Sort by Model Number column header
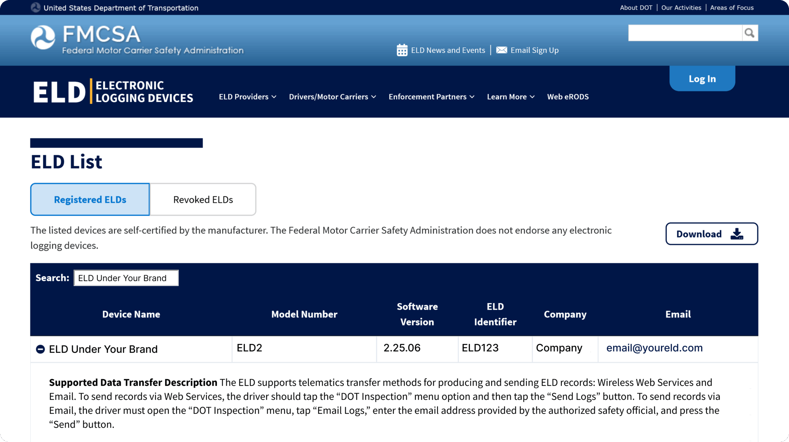The image size is (789, 442). tap(304, 314)
